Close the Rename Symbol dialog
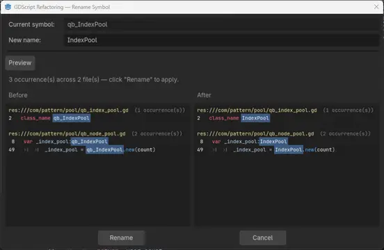This screenshot has width=384, height=250. pyautogui.click(x=376, y=7)
